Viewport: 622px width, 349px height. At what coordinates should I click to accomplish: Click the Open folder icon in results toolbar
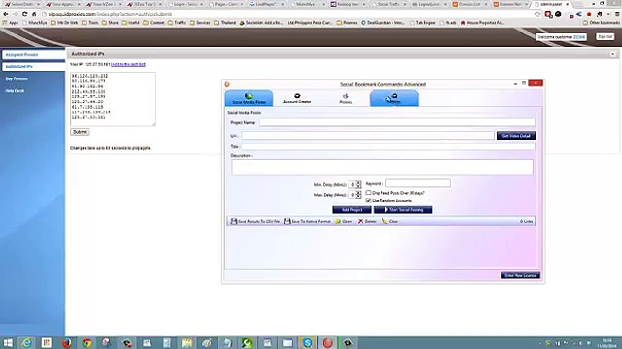(338, 222)
